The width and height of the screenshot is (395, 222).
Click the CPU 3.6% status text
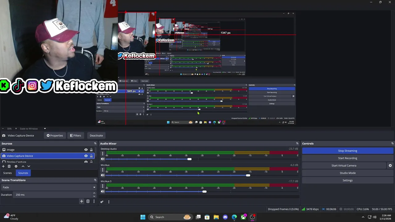[x=363, y=209]
